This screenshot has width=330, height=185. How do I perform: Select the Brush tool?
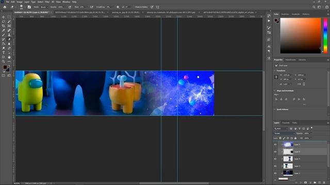(4, 35)
